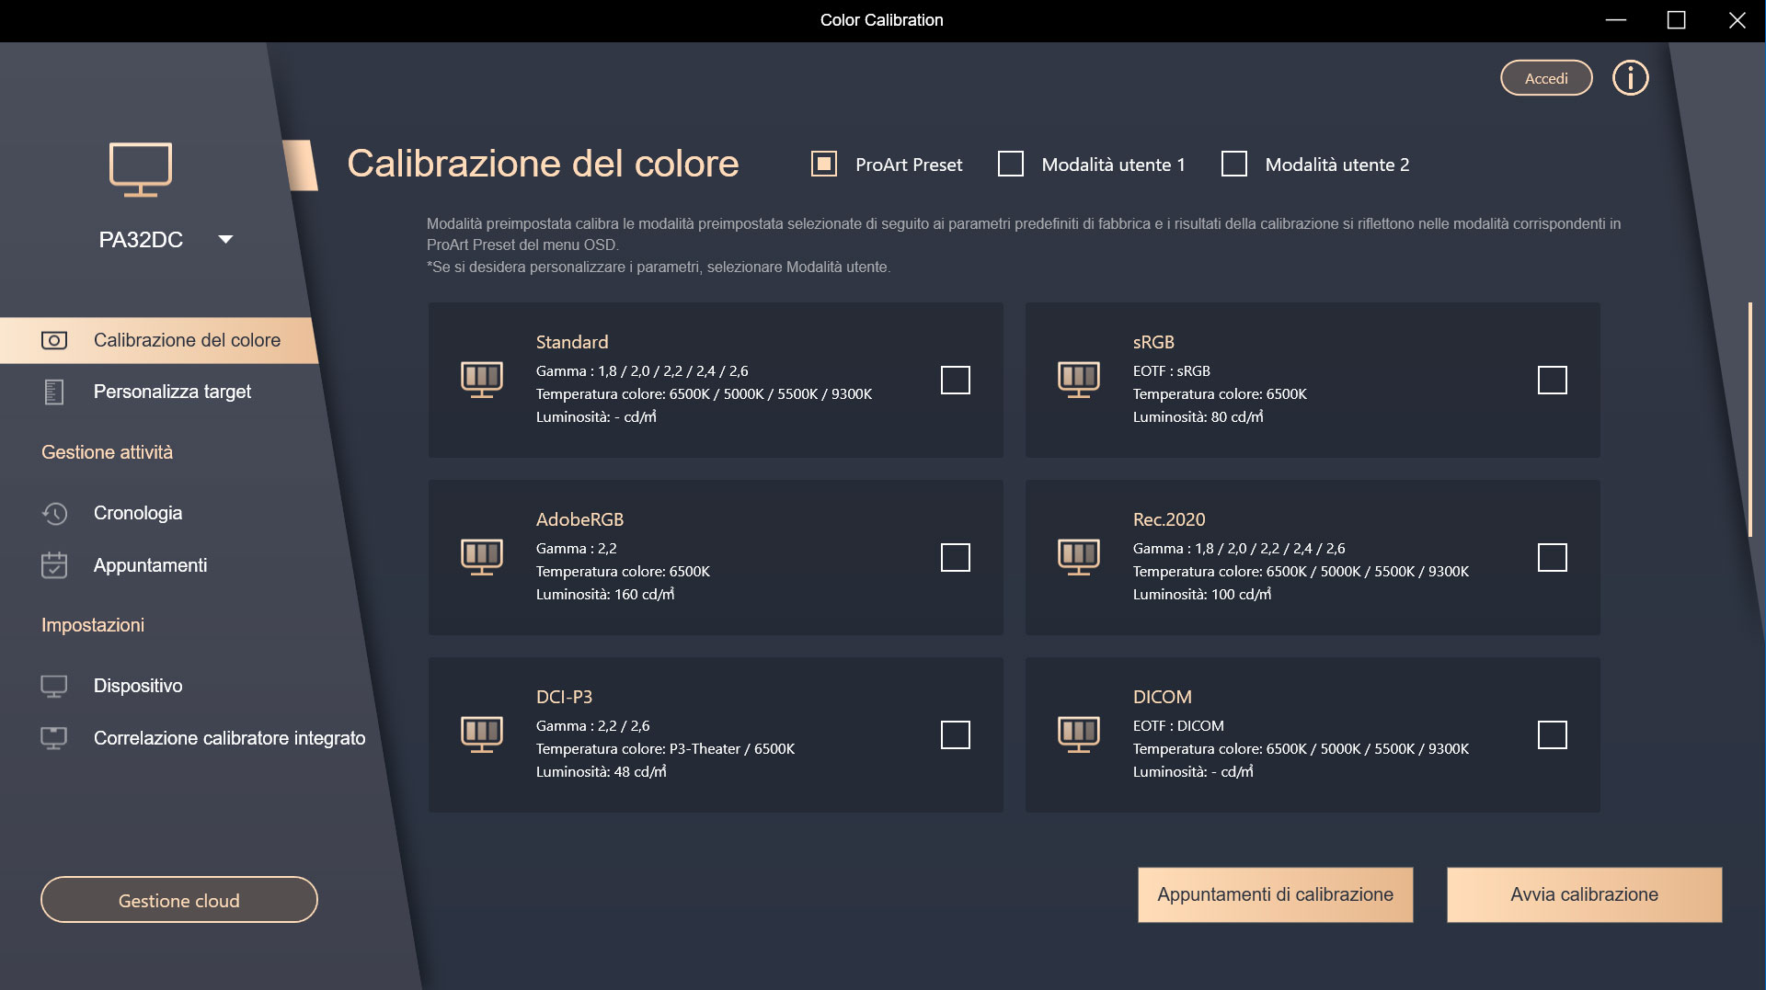Viewport: 1766px width, 990px height.
Task: Click the monitor icon beside Dispositivo
Action: (x=54, y=686)
